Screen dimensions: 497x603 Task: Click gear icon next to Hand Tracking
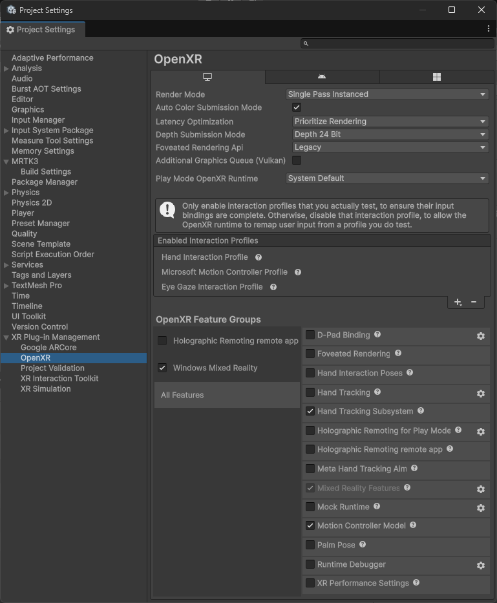pyautogui.click(x=480, y=394)
